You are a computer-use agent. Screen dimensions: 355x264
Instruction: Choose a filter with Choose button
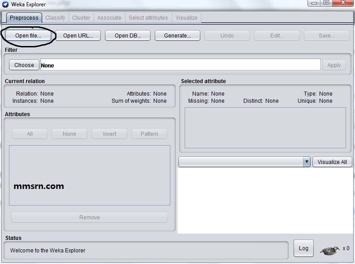tap(24, 65)
